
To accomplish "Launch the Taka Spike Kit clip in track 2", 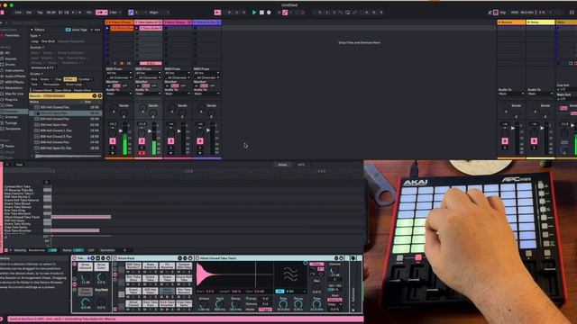I will [x=137, y=28].
